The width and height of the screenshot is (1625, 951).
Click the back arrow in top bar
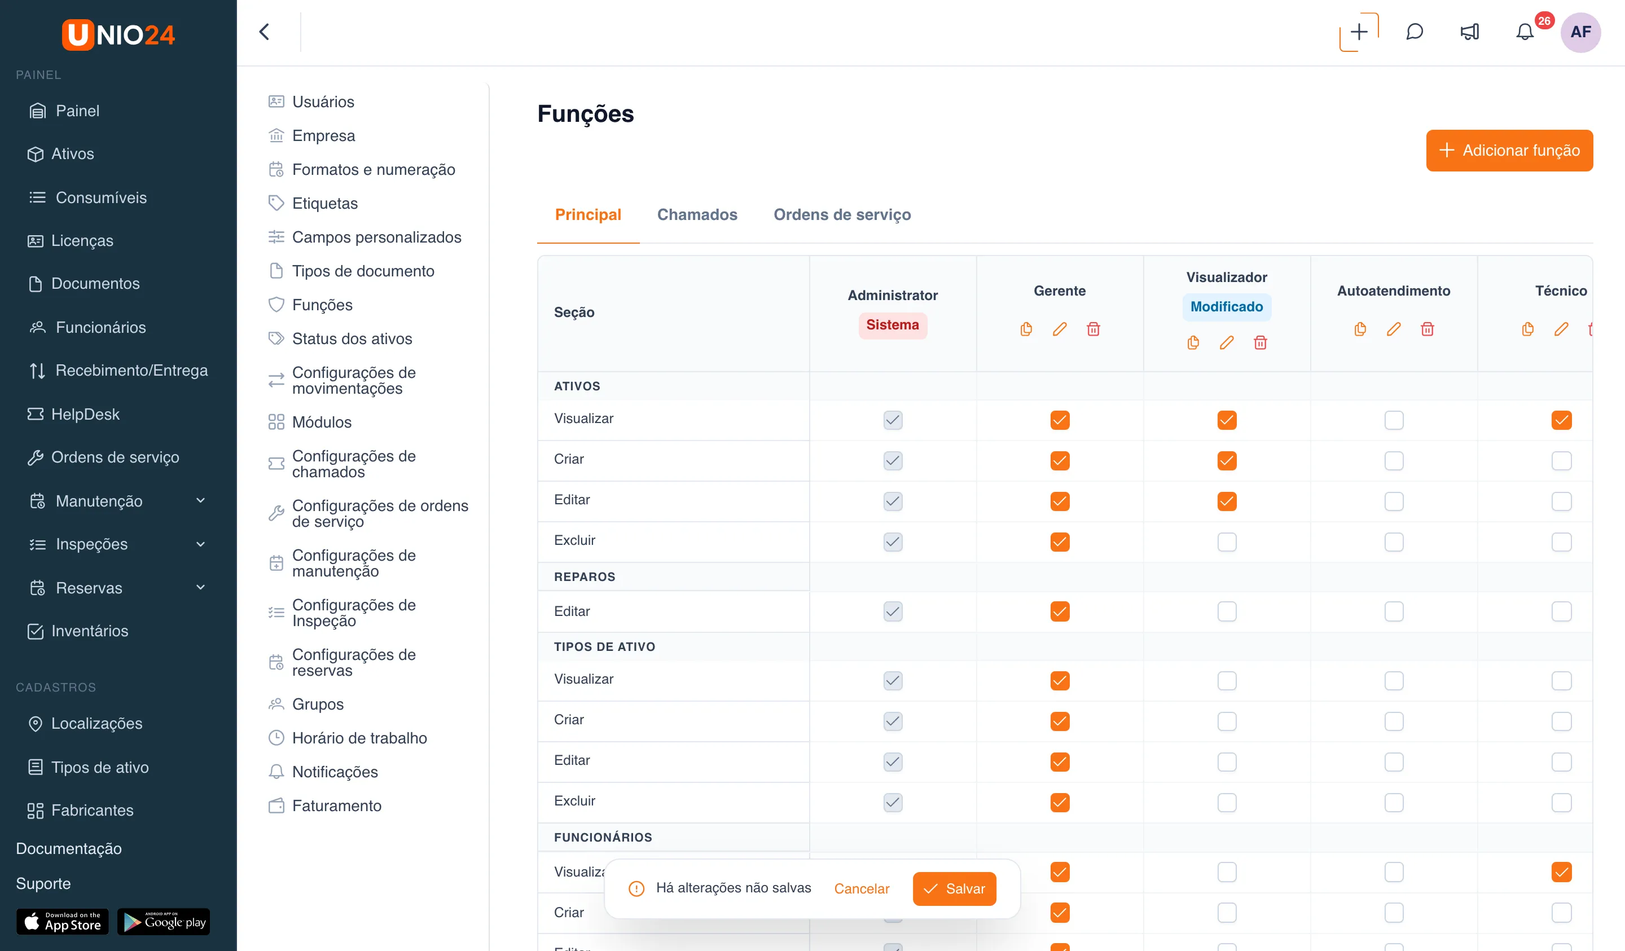[265, 32]
